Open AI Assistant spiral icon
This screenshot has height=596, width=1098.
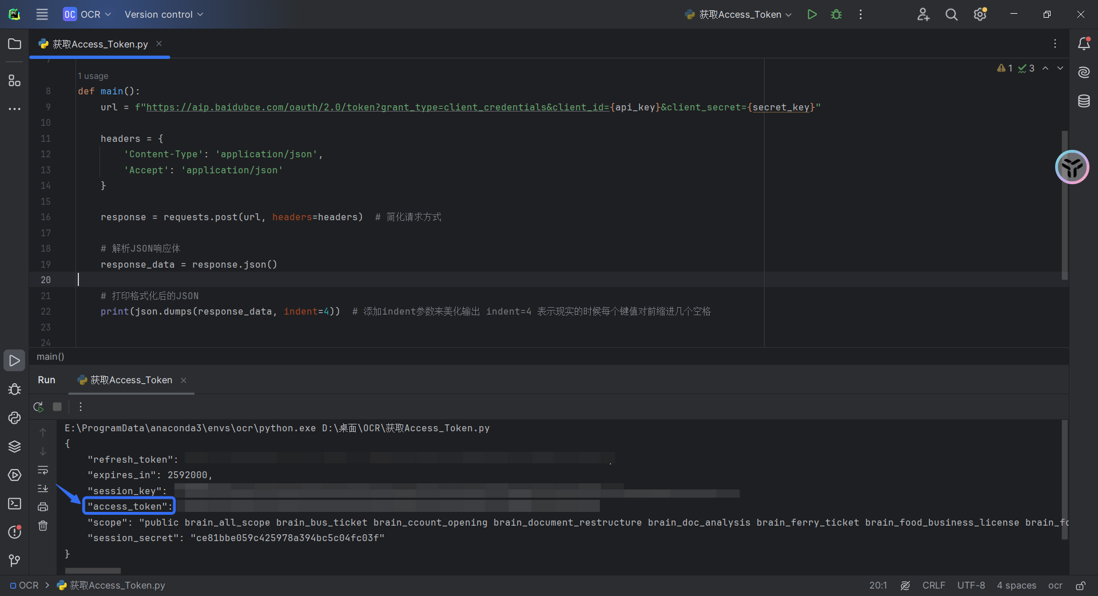[x=1084, y=72]
